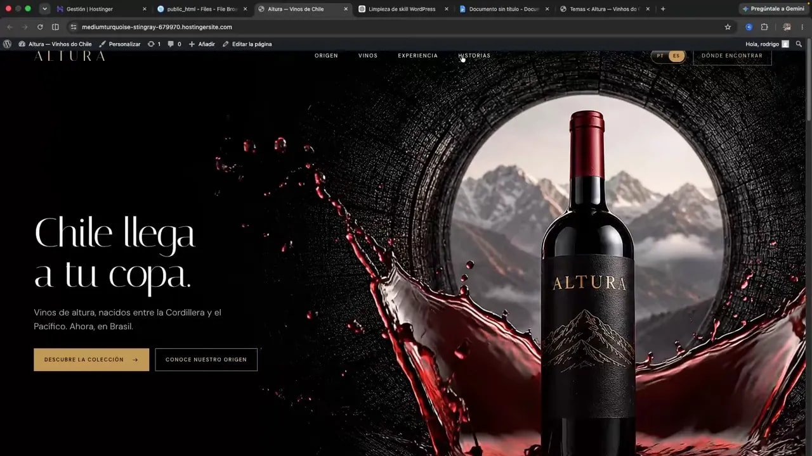Click the WordPress logo in the admin bar
The width and height of the screenshot is (812, 456).
[7, 44]
